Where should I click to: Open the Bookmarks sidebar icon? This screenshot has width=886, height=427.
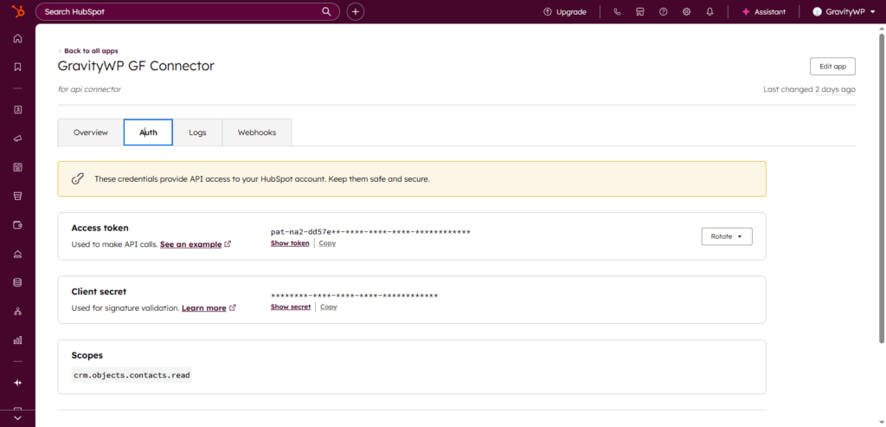pos(17,67)
